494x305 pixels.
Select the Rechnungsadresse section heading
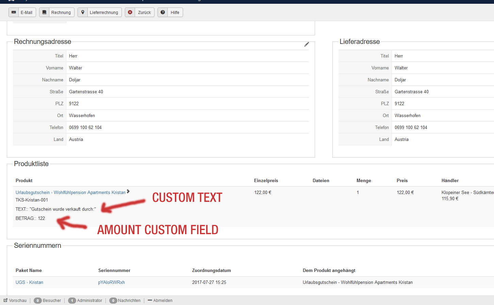pyautogui.click(x=43, y=42)
